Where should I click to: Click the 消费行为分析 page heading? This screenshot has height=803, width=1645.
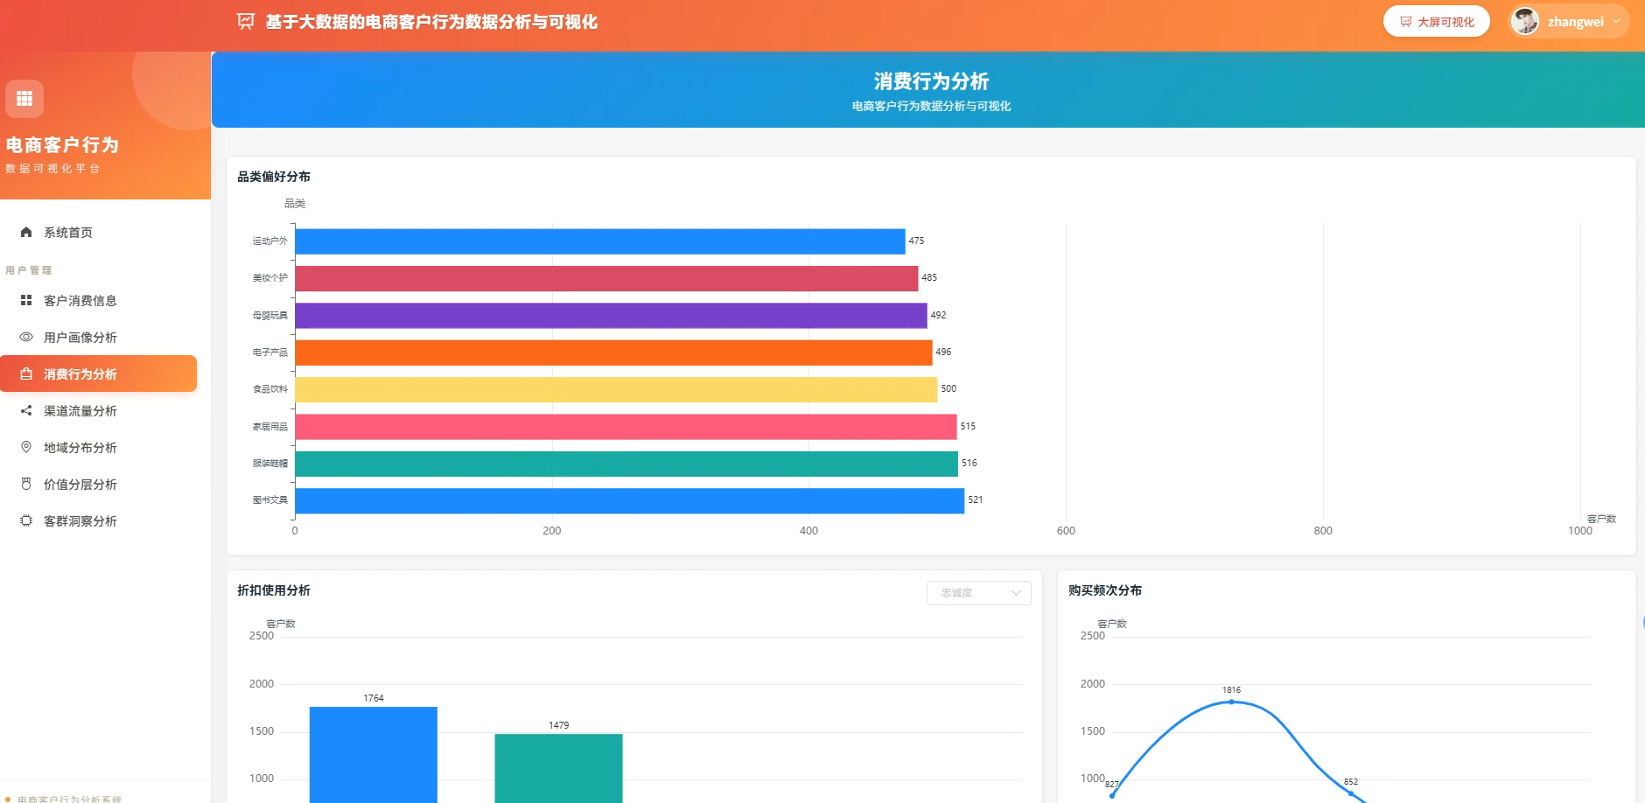pyautogui.click(x=931, y=81)
